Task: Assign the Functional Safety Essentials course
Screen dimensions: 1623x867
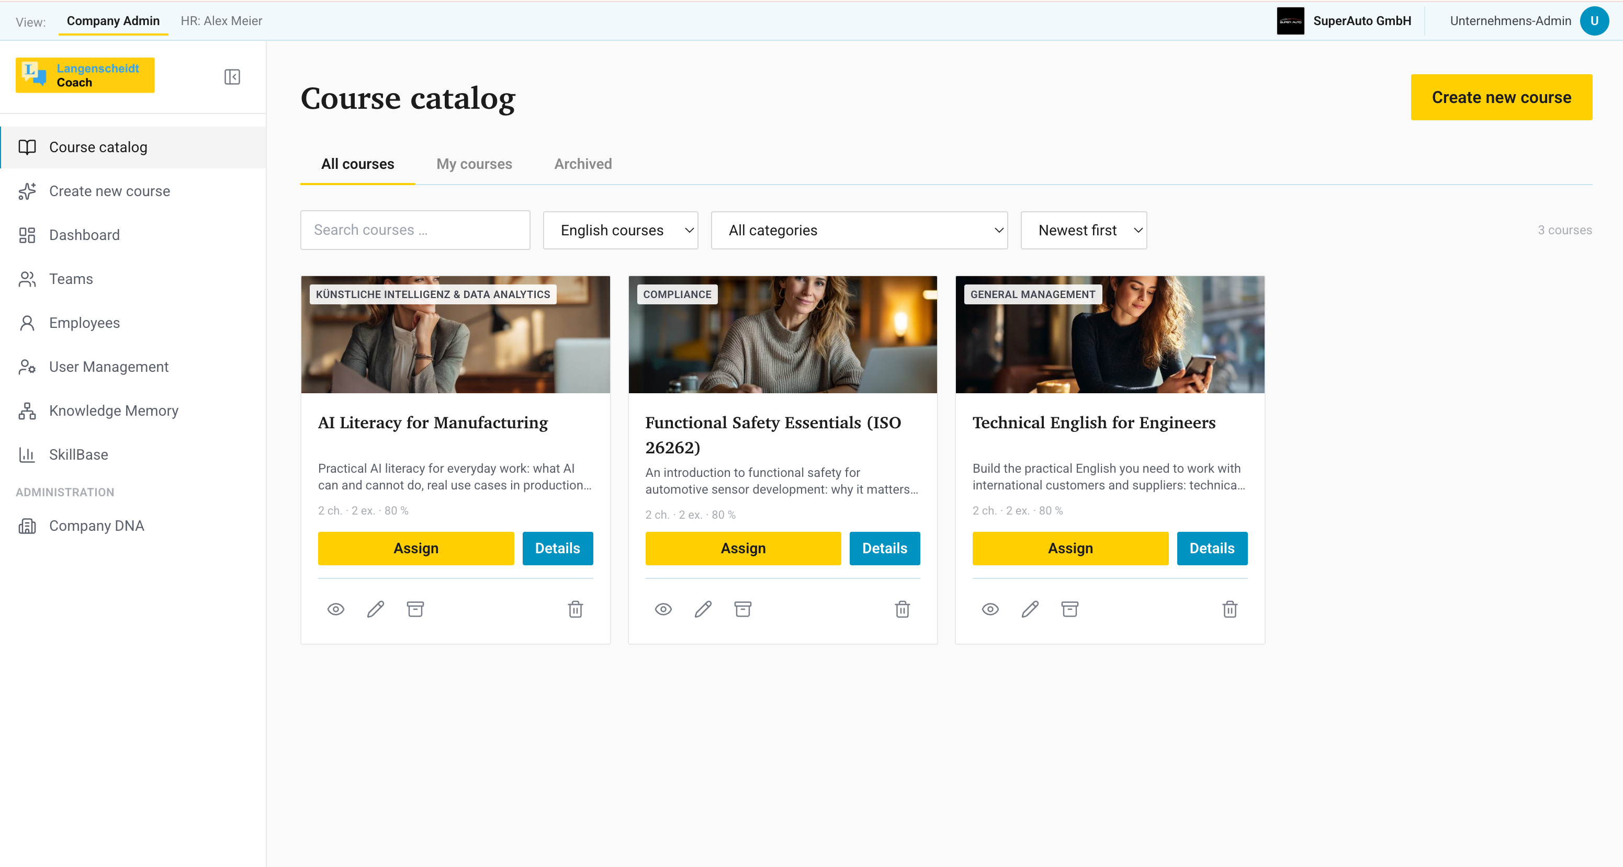Action: [x=743, y=549]
